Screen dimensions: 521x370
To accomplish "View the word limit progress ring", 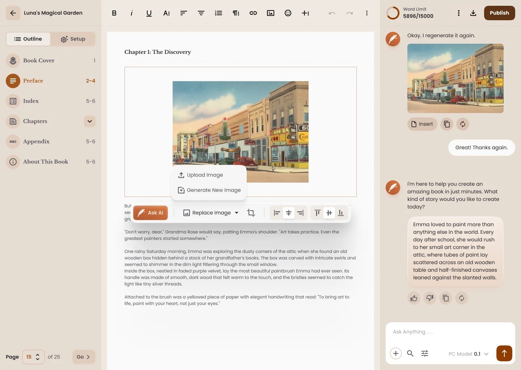I will click(x=393, y=13).
